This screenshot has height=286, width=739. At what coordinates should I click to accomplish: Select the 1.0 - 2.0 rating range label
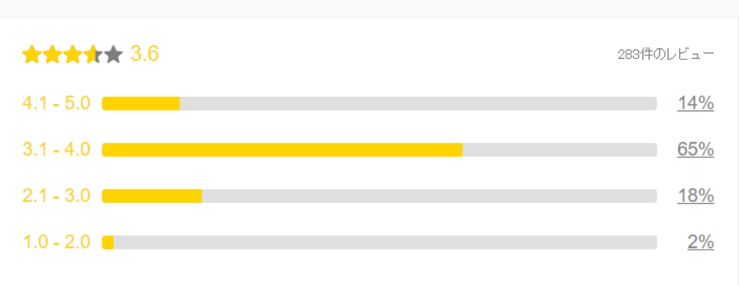(x=56, y=242)
